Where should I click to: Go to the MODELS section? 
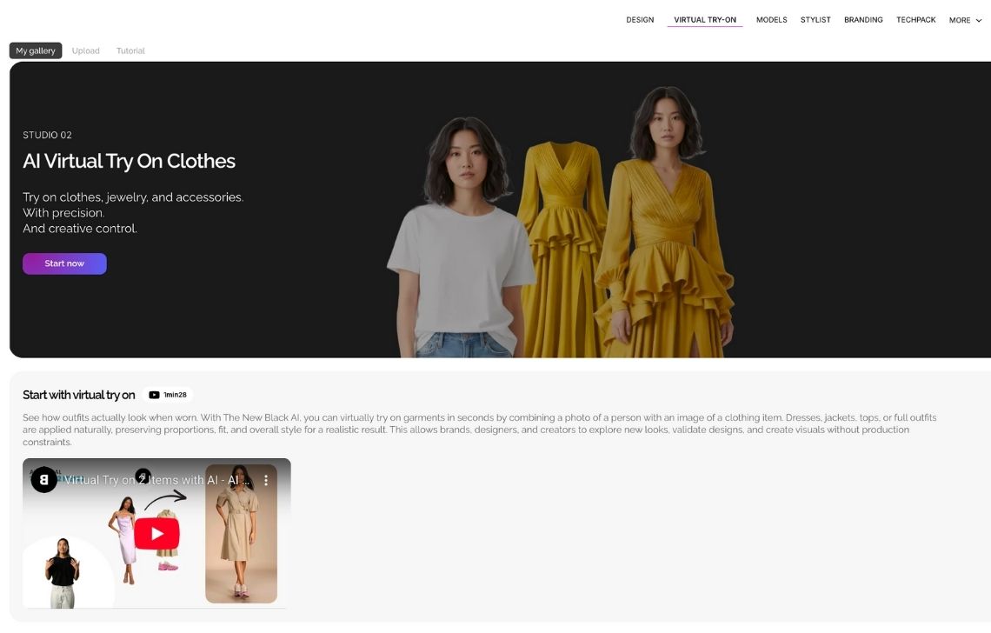771,20
